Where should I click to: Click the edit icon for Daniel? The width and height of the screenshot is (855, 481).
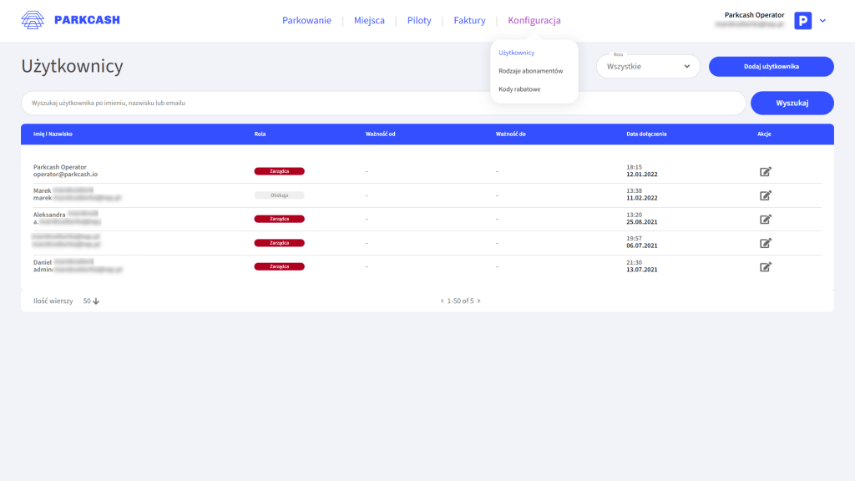(x=765, y=267)
